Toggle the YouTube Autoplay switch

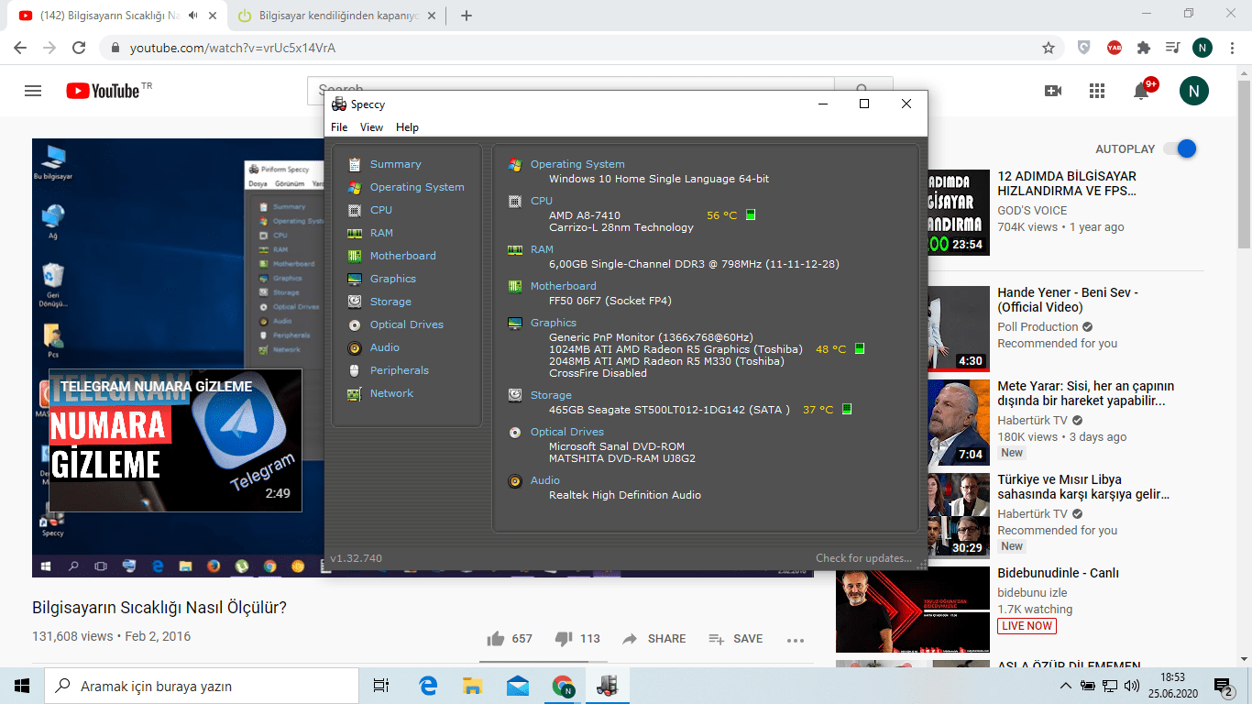1180,148
